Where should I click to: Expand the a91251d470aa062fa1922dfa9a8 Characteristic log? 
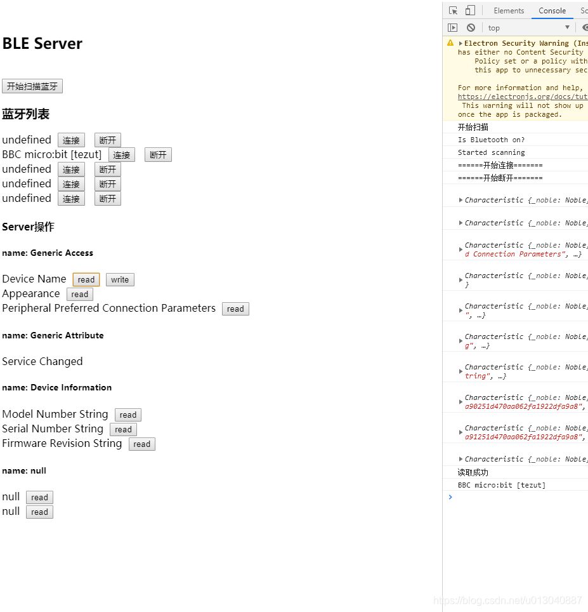(461, 432)
